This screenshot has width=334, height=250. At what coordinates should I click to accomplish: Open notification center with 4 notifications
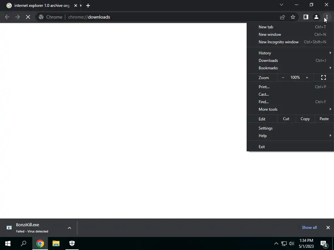(x=324, y=243)
